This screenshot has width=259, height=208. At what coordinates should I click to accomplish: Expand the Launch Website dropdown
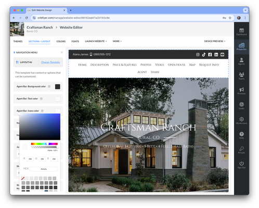coord(96,41)
